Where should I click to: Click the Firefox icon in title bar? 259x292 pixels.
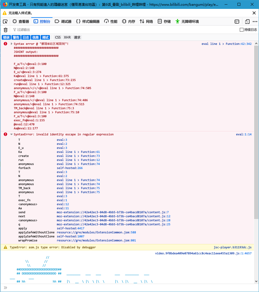[x=5, y=4]
